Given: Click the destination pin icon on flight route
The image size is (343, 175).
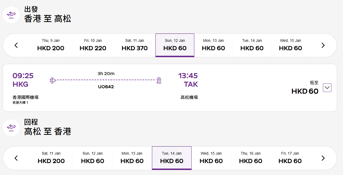Looking at the screenshot, I should pos(159,80).
